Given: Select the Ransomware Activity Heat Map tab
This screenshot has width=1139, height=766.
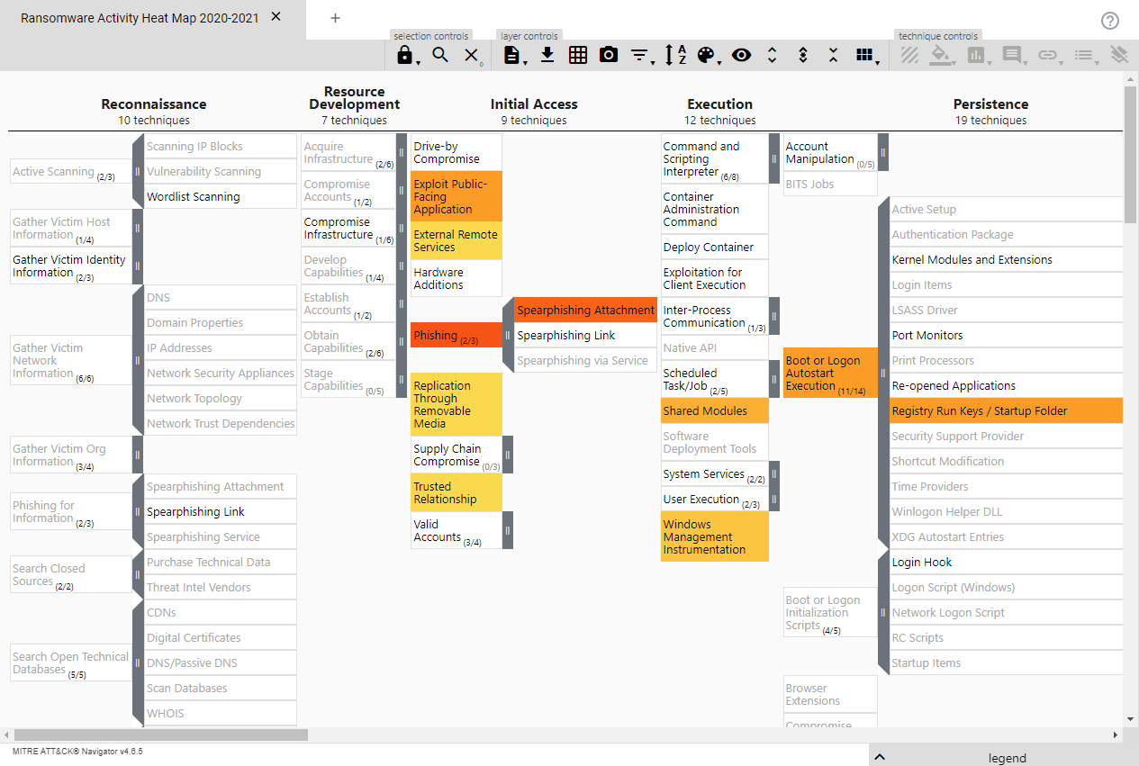Looking at the screenshot, I should point(140,18).
